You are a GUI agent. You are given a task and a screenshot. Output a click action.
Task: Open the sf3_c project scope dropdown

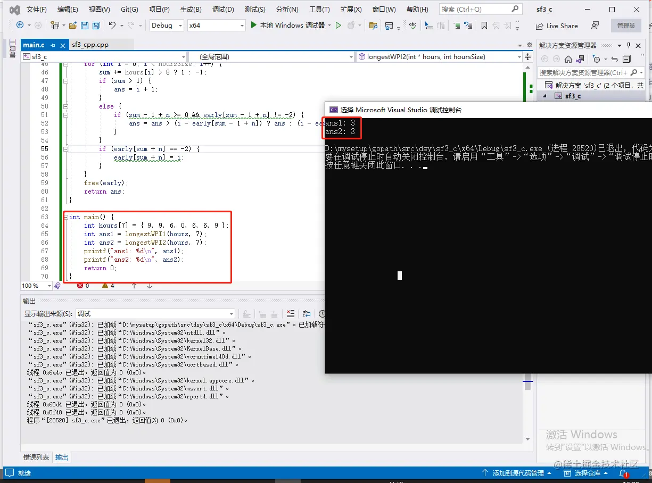point(104,56)
